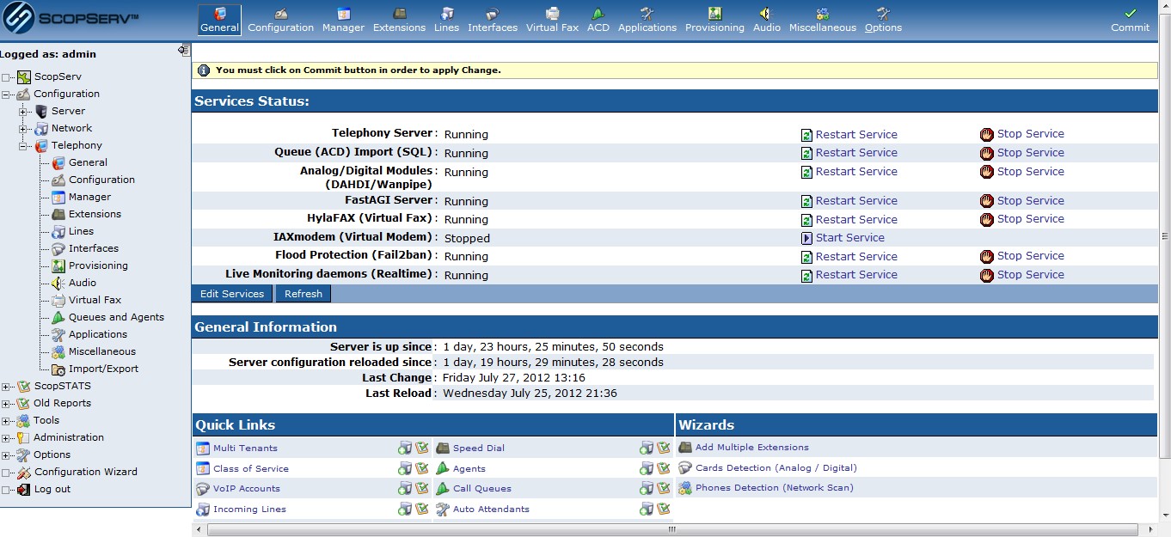Open Configuration Wizard in the sidebar

(x=85, y=472)
